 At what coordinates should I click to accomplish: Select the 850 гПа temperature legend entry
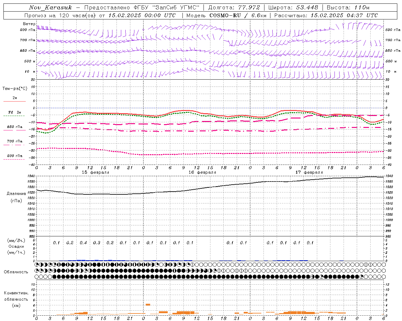14,127
